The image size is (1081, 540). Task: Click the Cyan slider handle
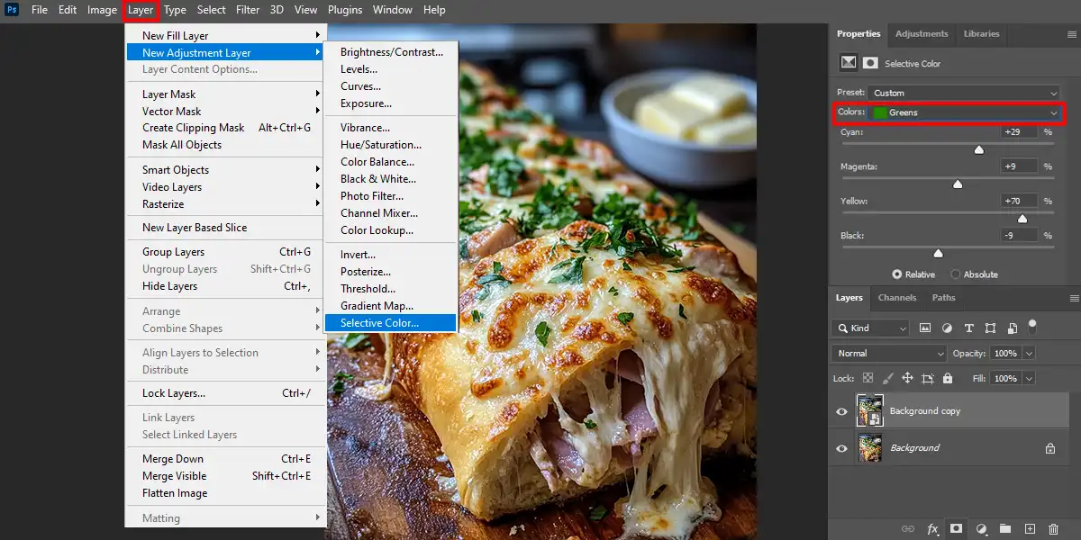point(979,150)
